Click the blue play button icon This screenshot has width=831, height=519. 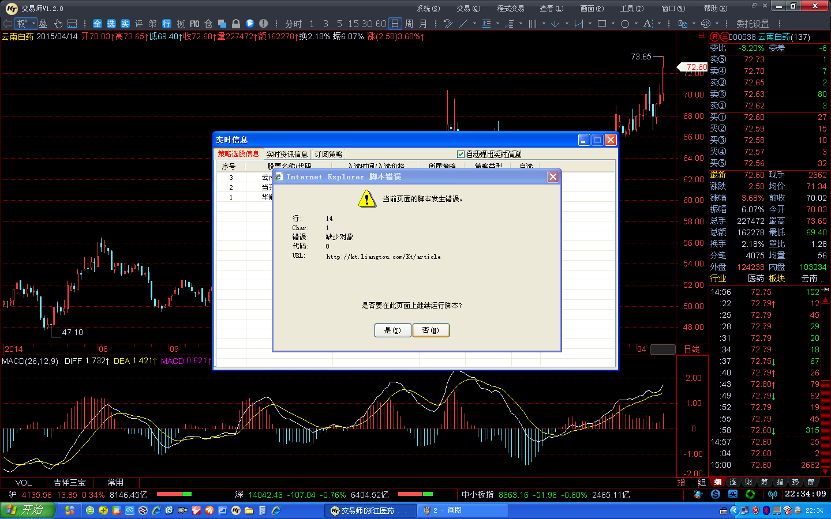coord(249,24)
